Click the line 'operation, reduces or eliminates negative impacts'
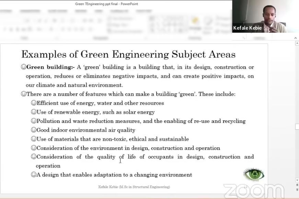Viewport: 299px width, 199px height. coord(140,76)
